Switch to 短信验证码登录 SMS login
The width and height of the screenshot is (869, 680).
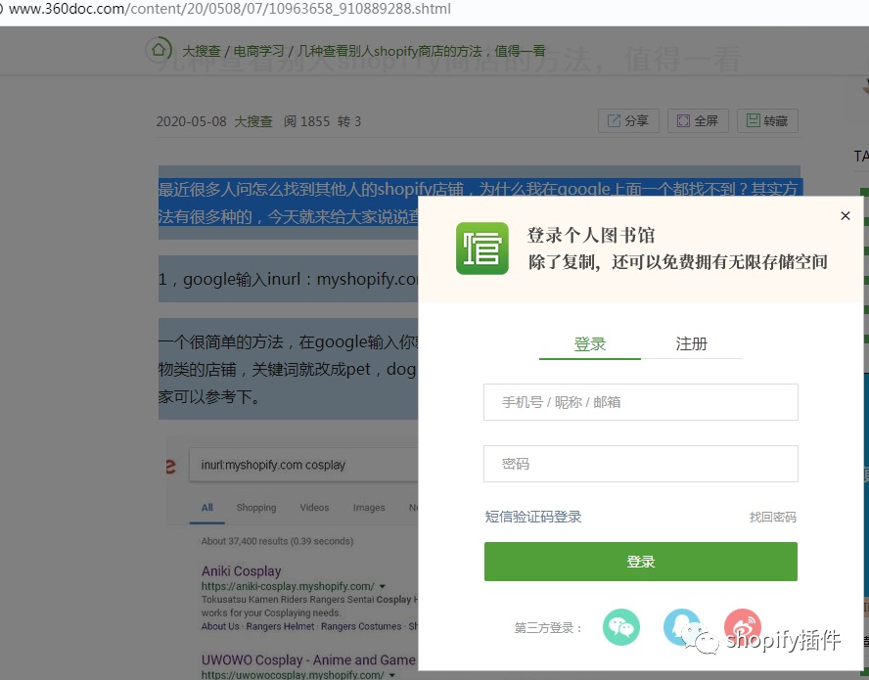pyautogui.click(x=533, y=516)
